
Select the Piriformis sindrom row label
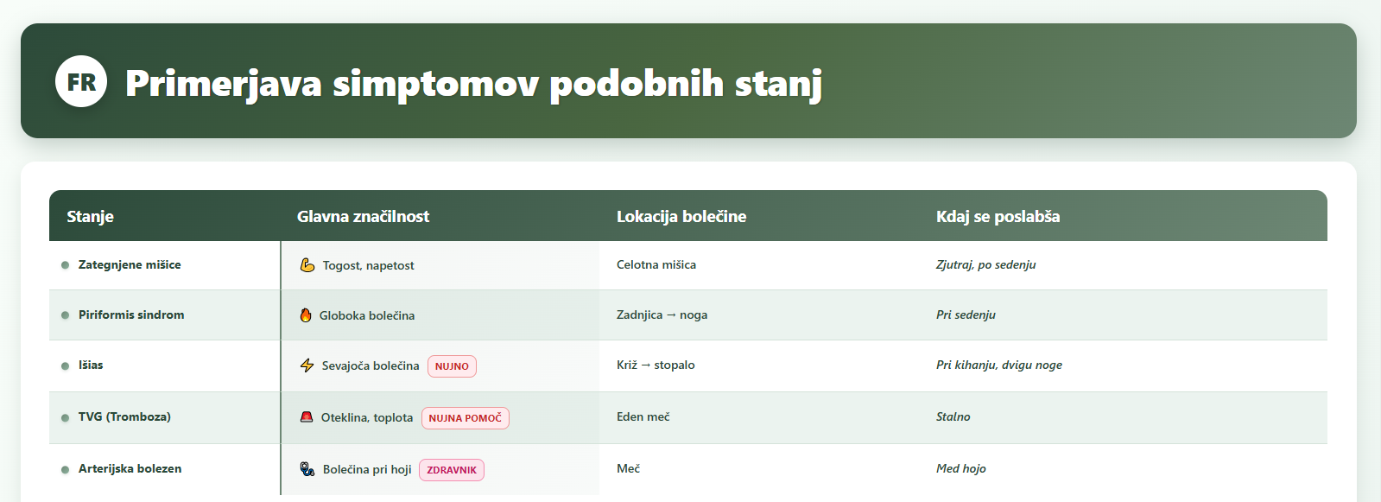[x=131, y=315]
